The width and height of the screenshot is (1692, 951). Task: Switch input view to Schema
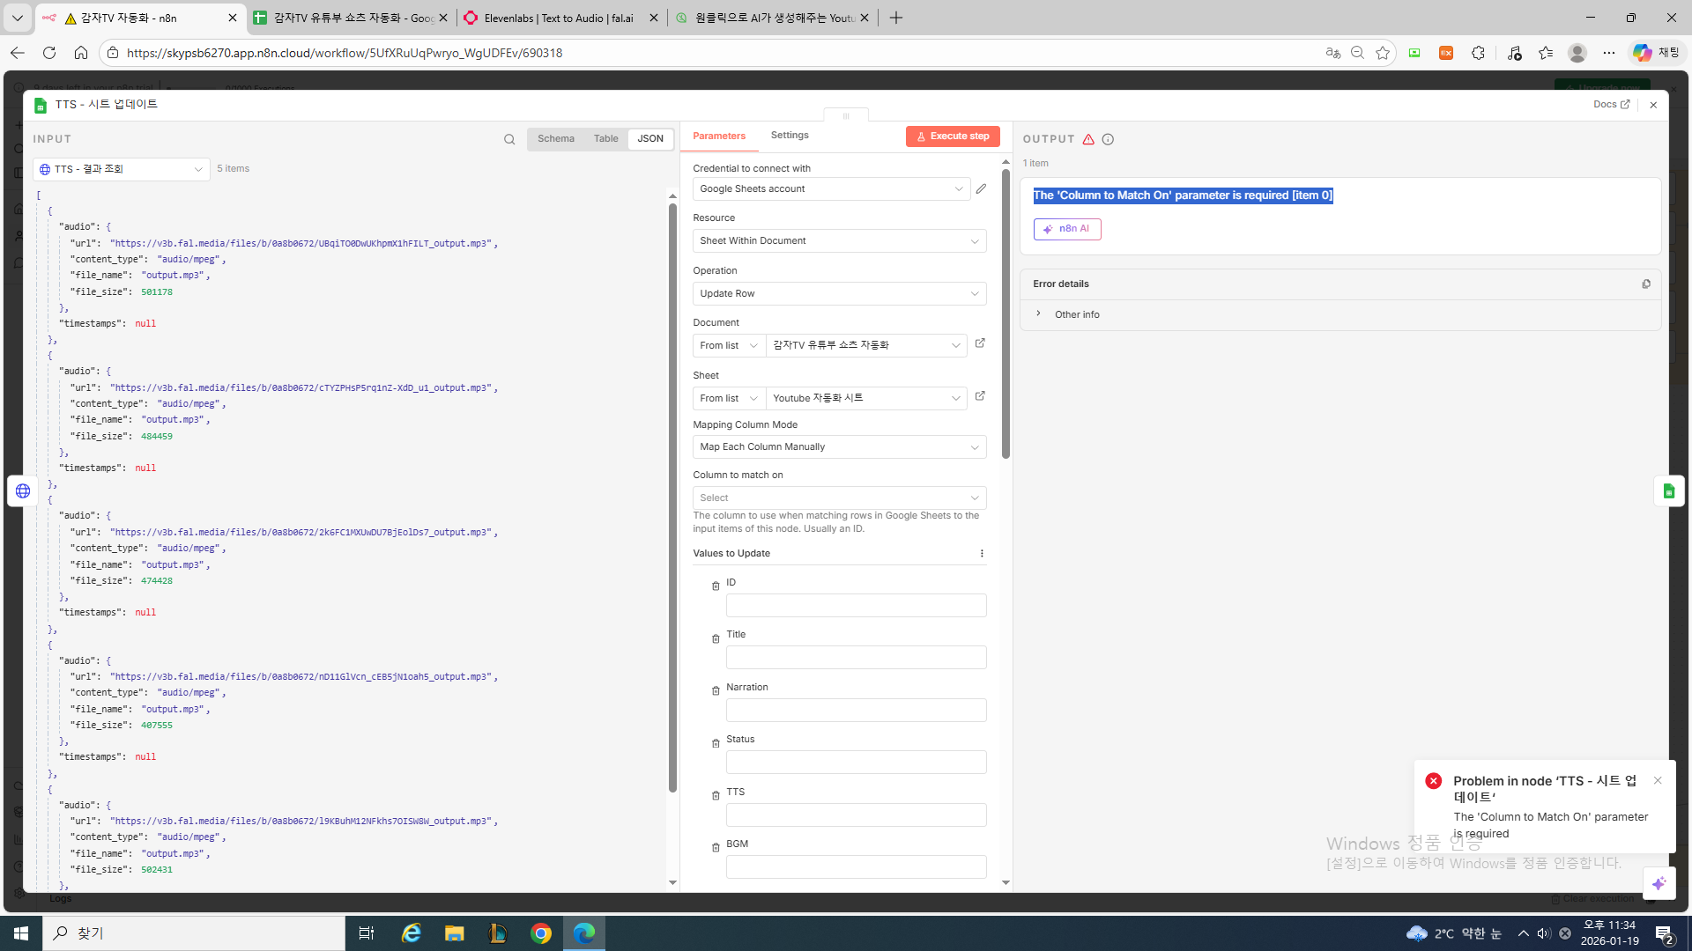555,139
